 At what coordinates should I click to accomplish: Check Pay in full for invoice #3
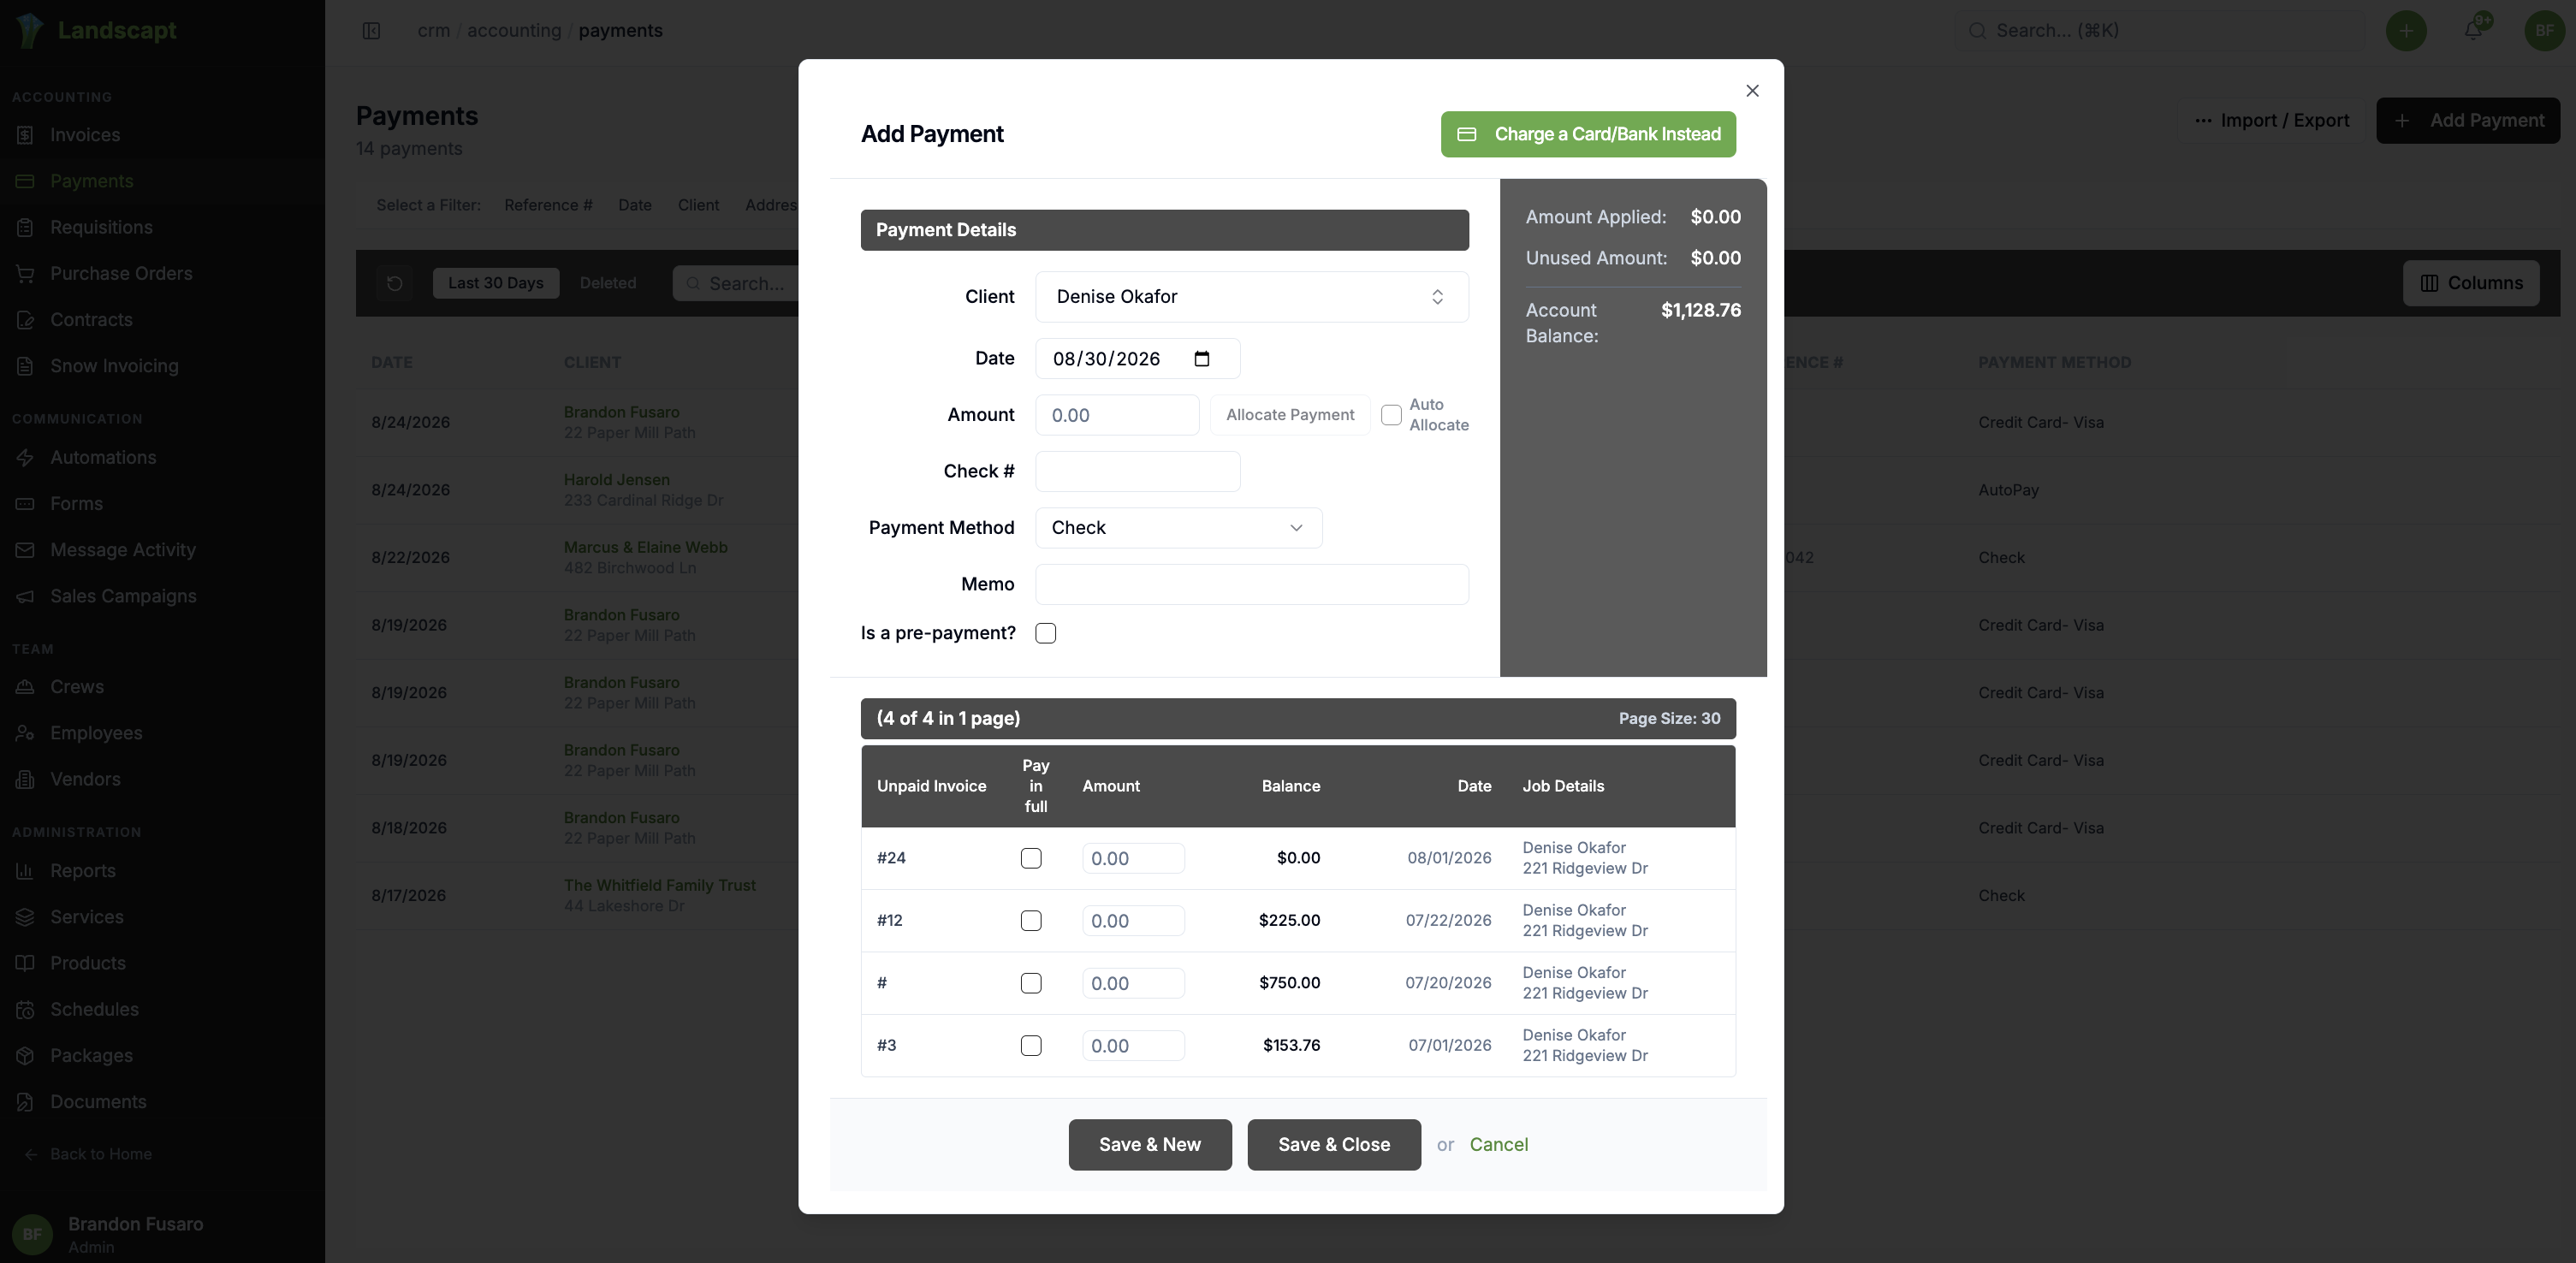1031,1046
